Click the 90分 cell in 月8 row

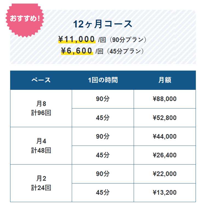coord(103,99)
